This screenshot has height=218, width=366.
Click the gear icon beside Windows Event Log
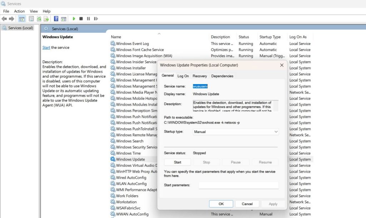[113, 43]
